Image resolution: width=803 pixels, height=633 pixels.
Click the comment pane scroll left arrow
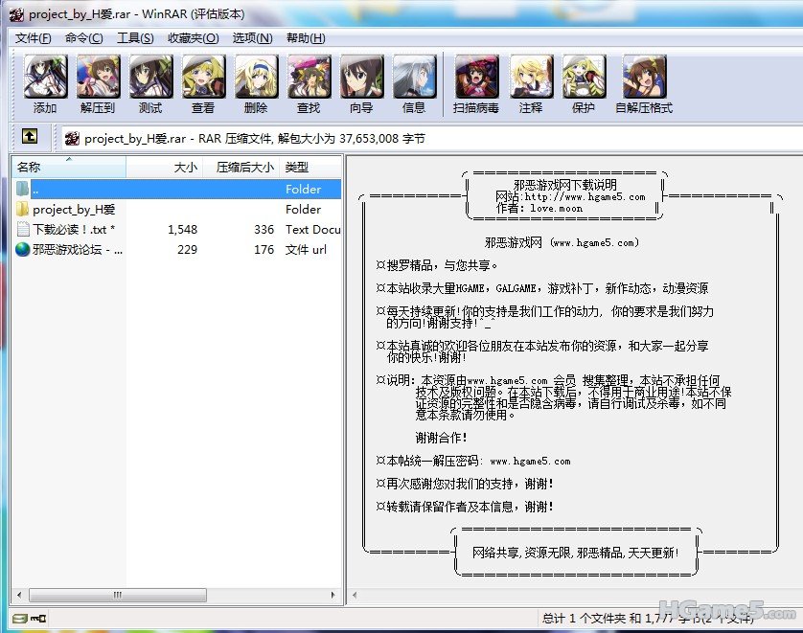(355, 595)
